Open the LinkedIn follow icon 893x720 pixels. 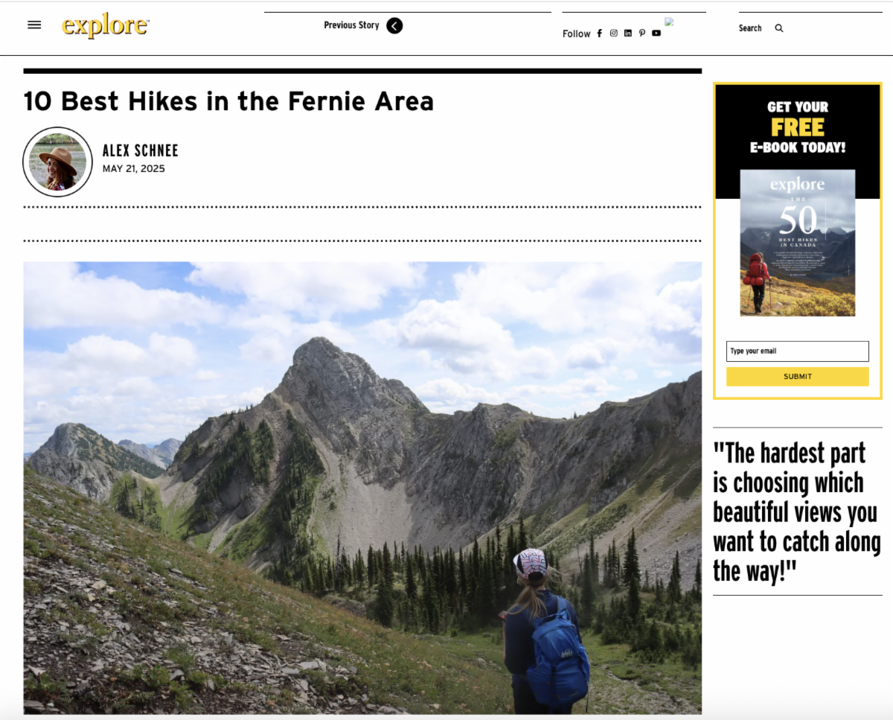click(x=628, y=34)
